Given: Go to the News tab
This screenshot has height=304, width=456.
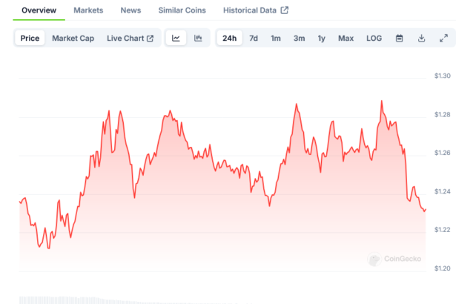Looking at the screenshot, I should point(130,10).
